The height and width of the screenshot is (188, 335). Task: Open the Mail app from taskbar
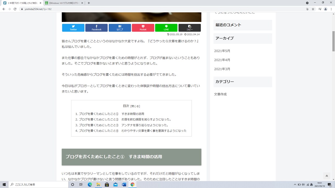pos(115,184)
